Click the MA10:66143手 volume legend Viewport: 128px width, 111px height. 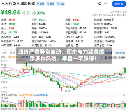tap(40, 95)
